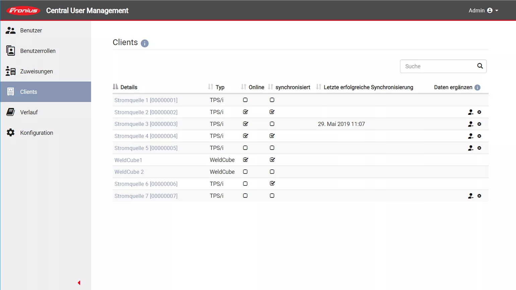Sort by Letzte erfolgreiche Synchronisierung column
Screen dimensions: 516x290
point(368,87)
